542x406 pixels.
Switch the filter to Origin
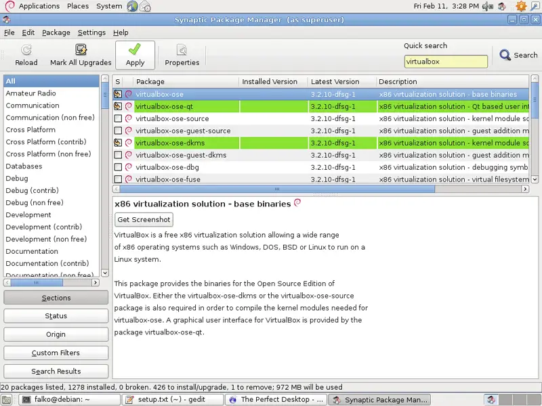(56, 334)
